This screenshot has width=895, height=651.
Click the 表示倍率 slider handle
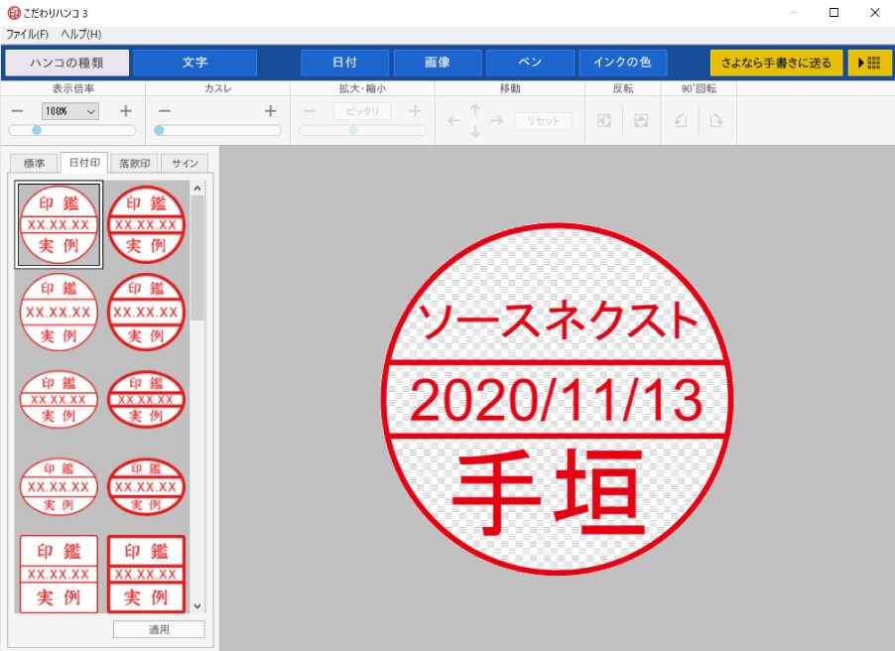click(37, 130)
